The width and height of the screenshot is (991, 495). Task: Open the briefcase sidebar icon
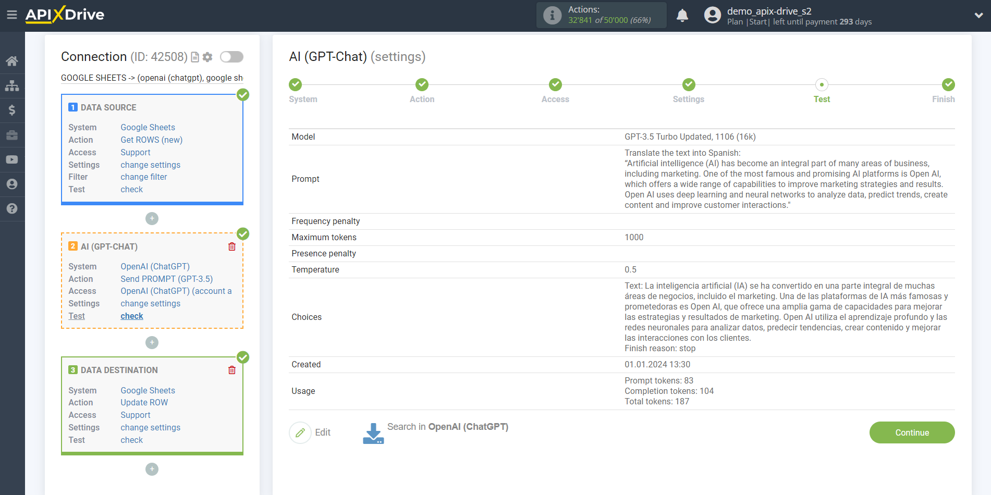click(12, 135)
